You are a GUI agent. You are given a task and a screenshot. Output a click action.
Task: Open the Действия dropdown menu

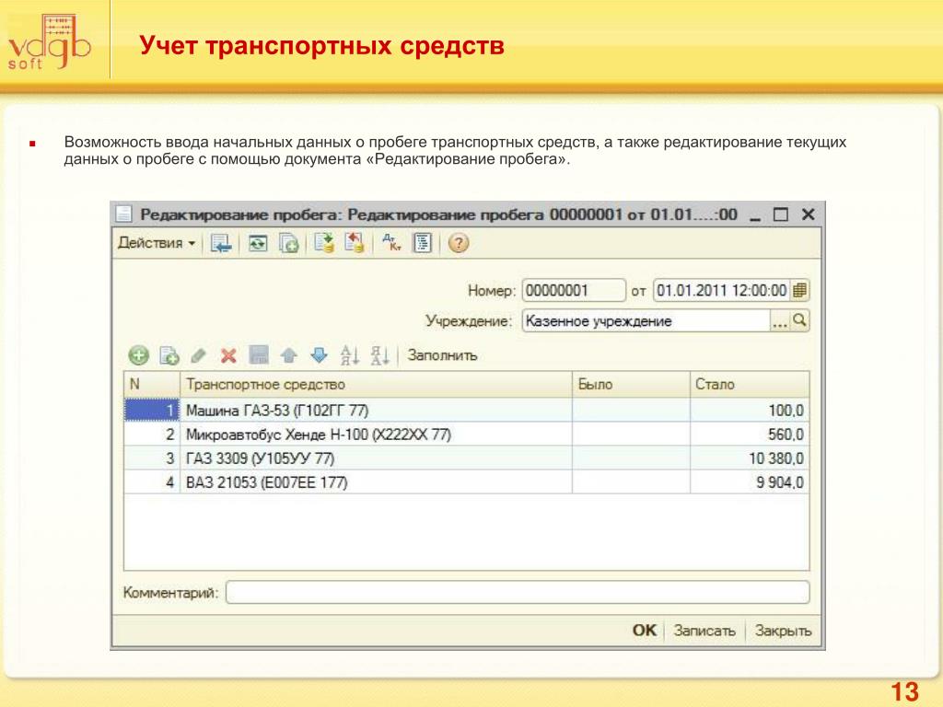coord(157,243)
